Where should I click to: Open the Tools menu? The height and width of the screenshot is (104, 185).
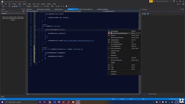[34, 4]
